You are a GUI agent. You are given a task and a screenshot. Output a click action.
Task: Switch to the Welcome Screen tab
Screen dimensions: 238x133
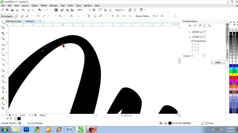(x=13, y=21)
